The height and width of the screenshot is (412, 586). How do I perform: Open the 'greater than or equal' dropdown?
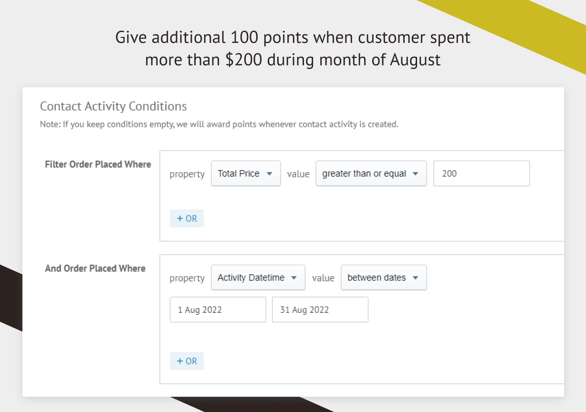click(x=371, y=174)
